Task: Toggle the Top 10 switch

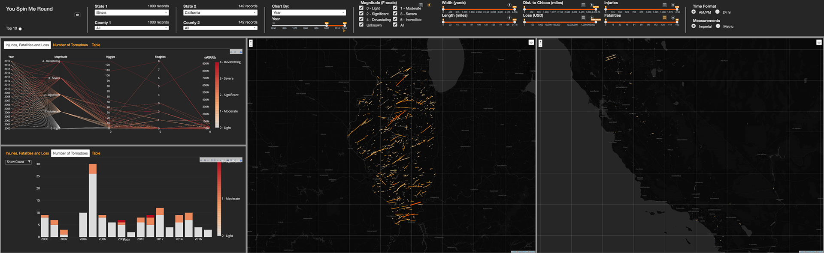Action: pyautogui.click(x=20, y=29)
